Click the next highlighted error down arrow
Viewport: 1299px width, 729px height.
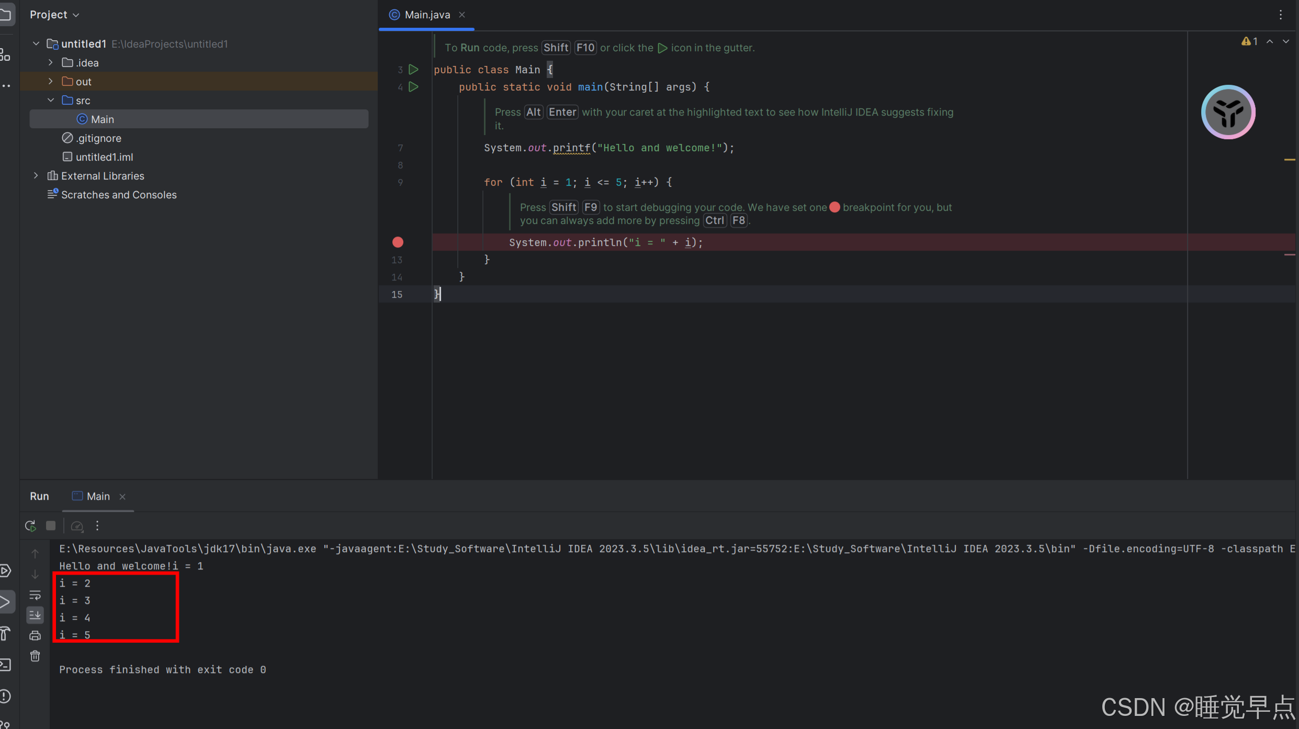(1286, 41)
